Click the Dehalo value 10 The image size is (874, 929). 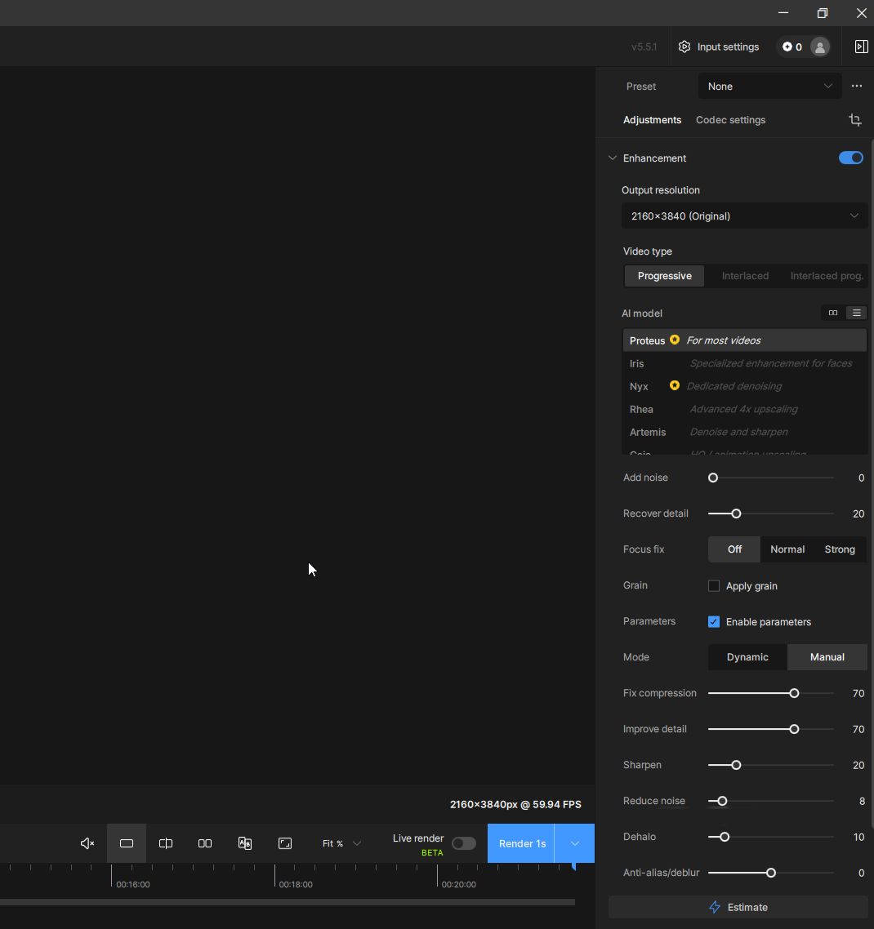pos(858,838)
